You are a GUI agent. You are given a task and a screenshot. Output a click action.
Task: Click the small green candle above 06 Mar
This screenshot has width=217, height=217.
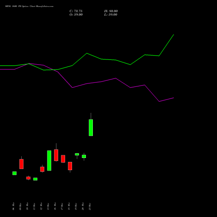[14, 173]
